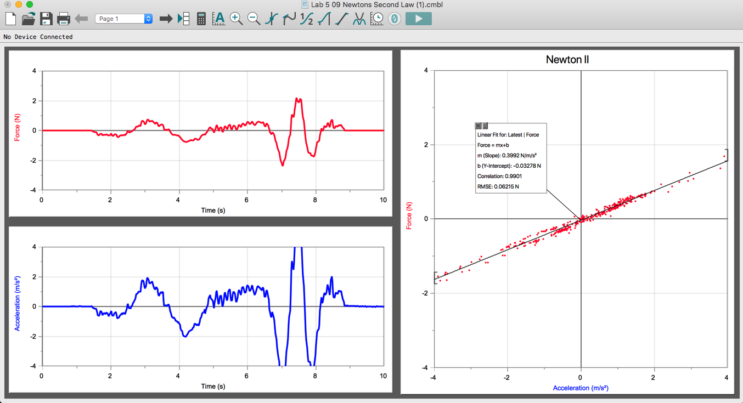
Task: Click the 'No Device Connected' status text
Action: [38, 37]
